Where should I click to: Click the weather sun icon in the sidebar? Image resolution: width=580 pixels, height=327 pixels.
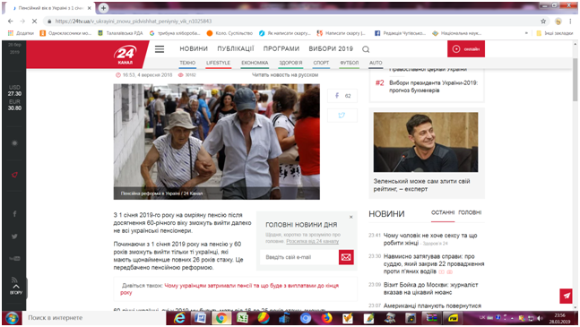[14, 143]
